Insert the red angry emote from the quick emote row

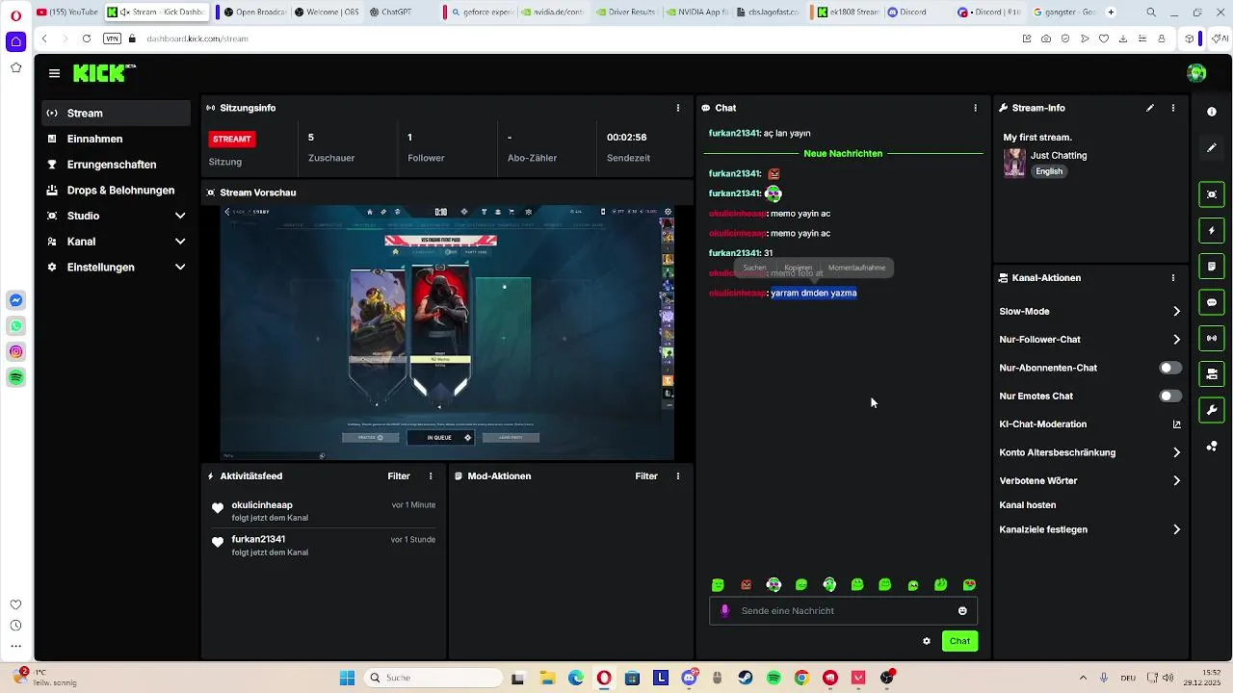pos(746,584)
